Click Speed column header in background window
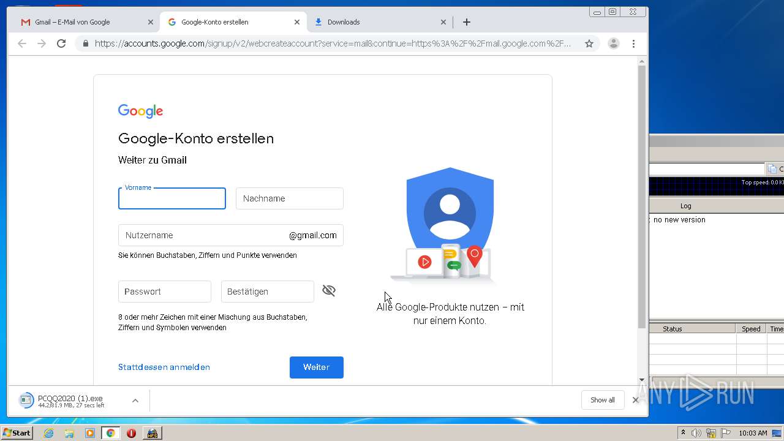Screen dimensions: 784x441 pos(751,329)
